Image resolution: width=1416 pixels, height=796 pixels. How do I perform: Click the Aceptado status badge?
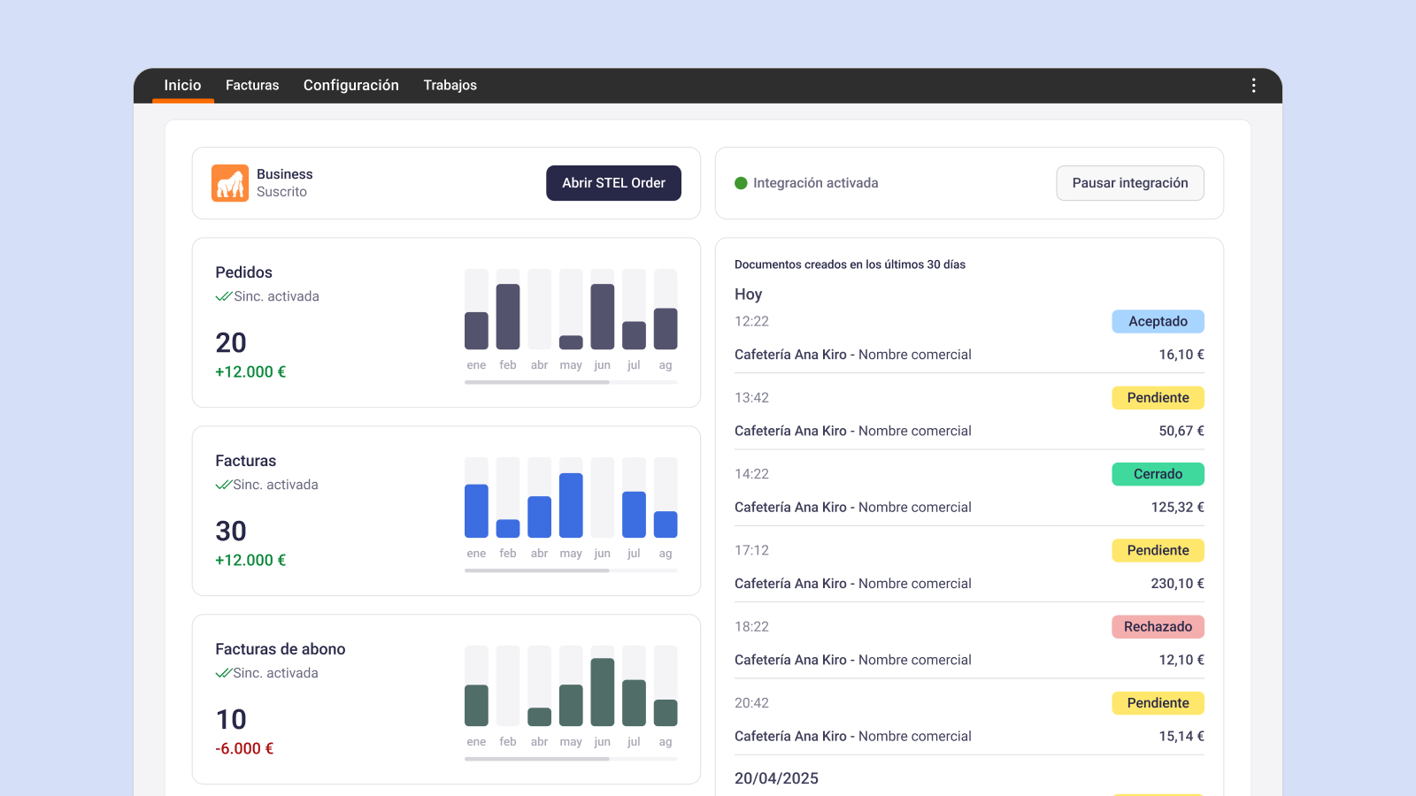pyautogui.click(x=1158, y=321)
